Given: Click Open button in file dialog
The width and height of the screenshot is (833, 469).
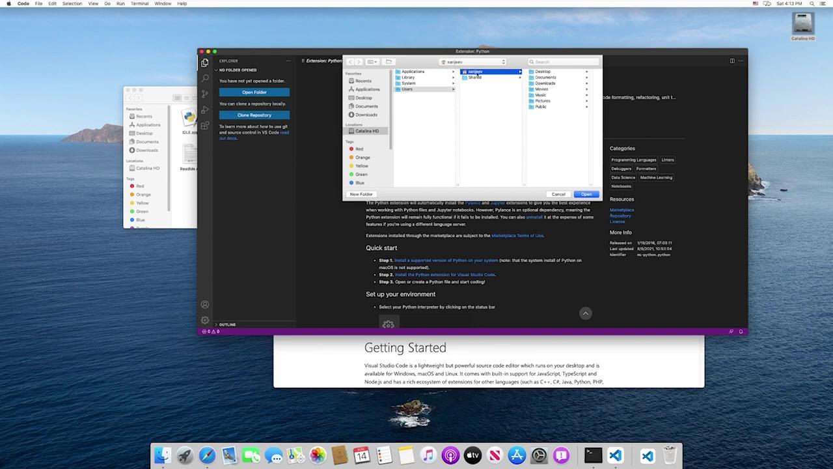Looking at the screenshot, I should tap(586, 194).
